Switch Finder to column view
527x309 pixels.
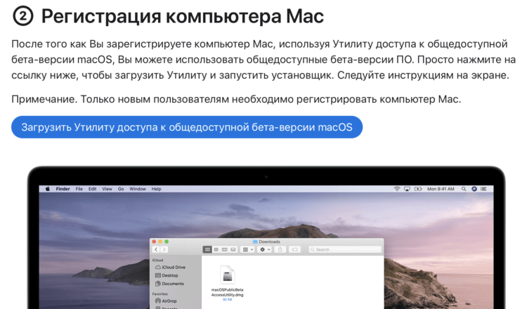[225, 249]
